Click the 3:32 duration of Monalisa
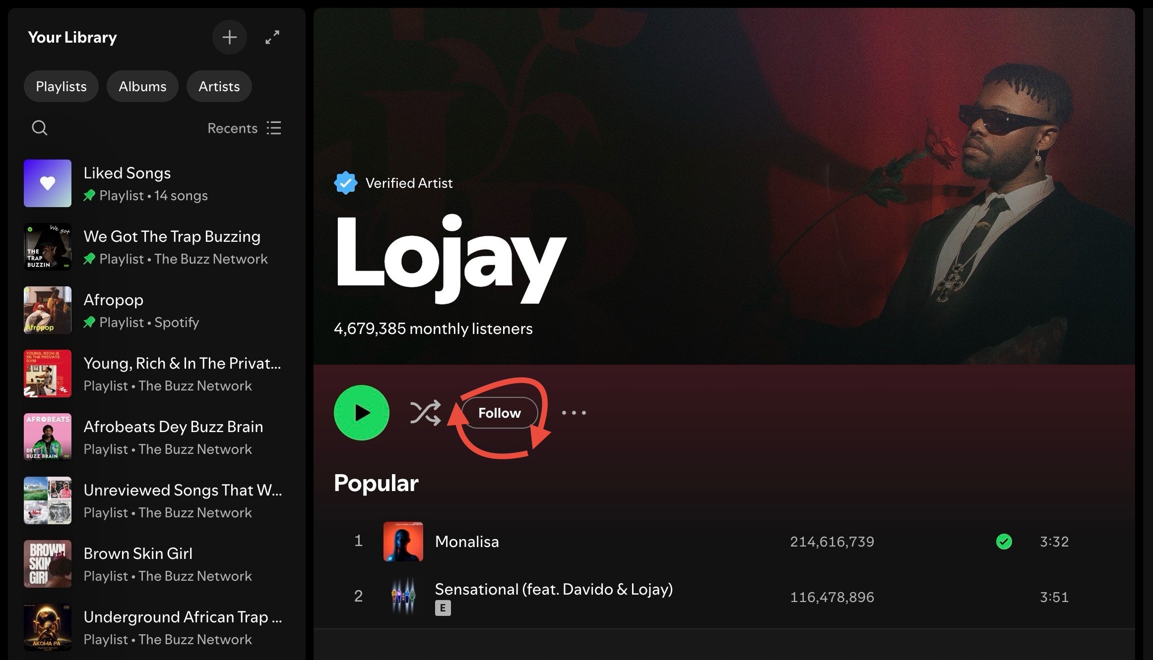Image resolution: width=1153 pixels, height=660 pixels. click(x=1054, y=542)
